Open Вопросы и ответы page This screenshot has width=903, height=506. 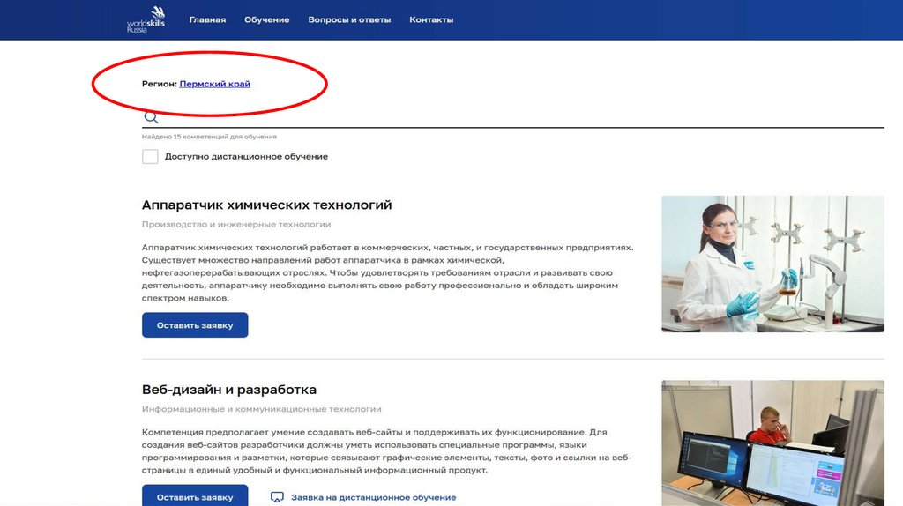[x=349, y=19]
